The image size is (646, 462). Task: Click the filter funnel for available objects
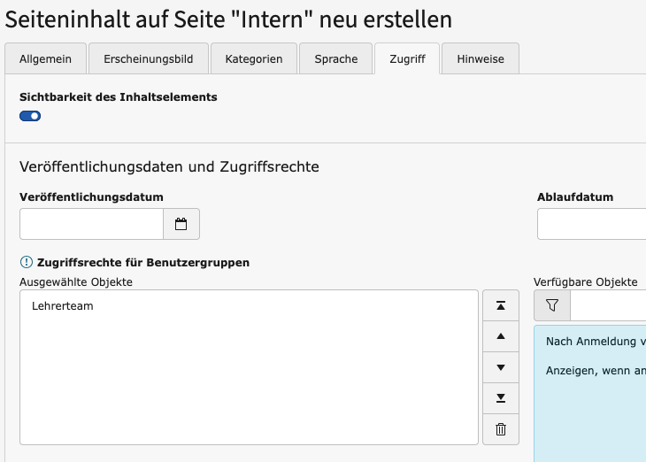552,305
